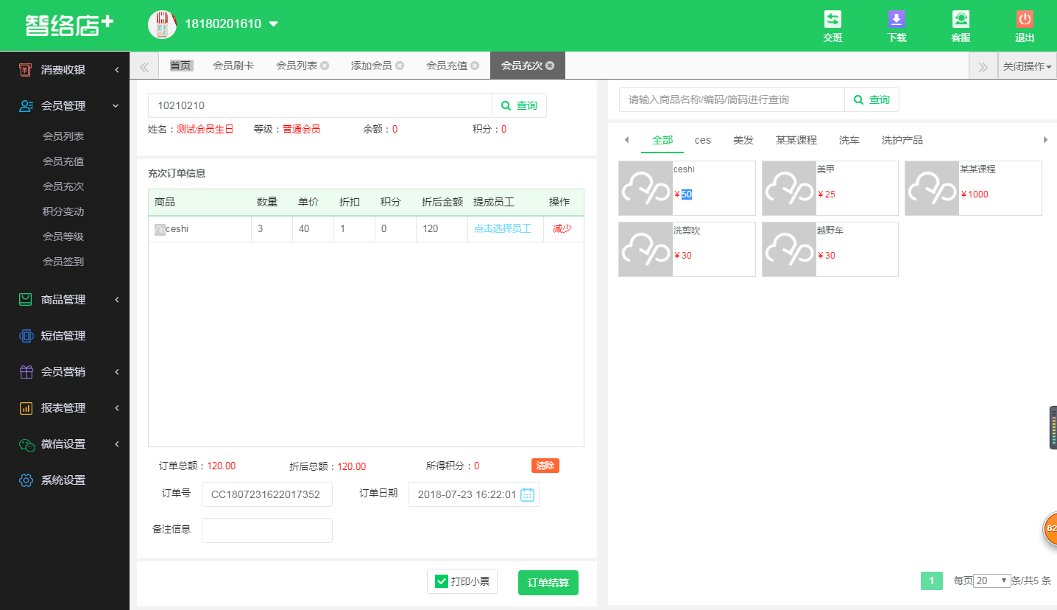Open the 下载 download icon
Image resolution: width=1057 pixels, height=610 pixels.
[x=897, y=21]
